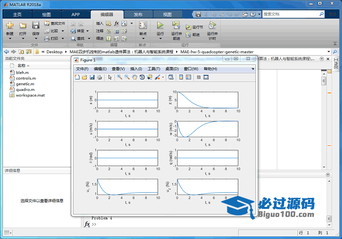Click the Print Figure icon
This screenshot has width=342, height=239.
click(x=99, y=77)
